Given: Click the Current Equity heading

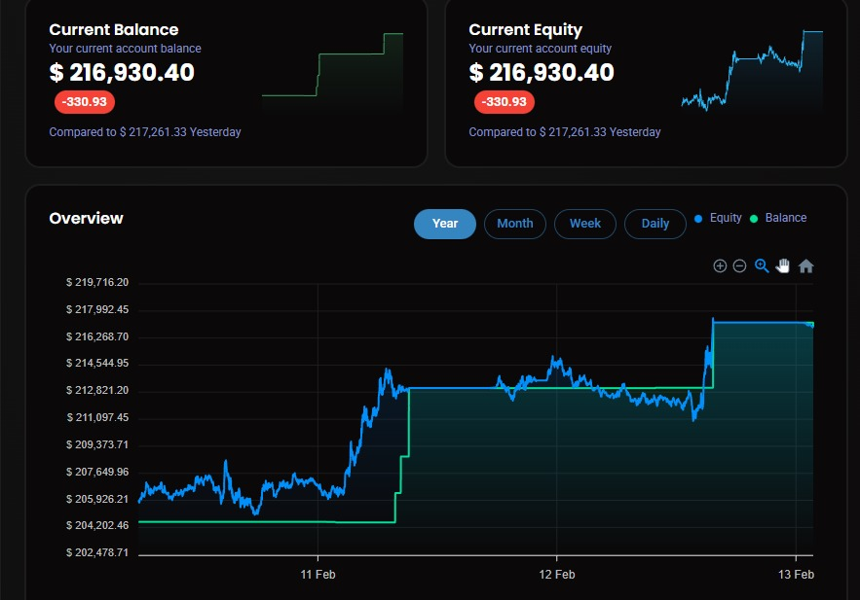Looking at the screenshot, I should click(525, 29).
